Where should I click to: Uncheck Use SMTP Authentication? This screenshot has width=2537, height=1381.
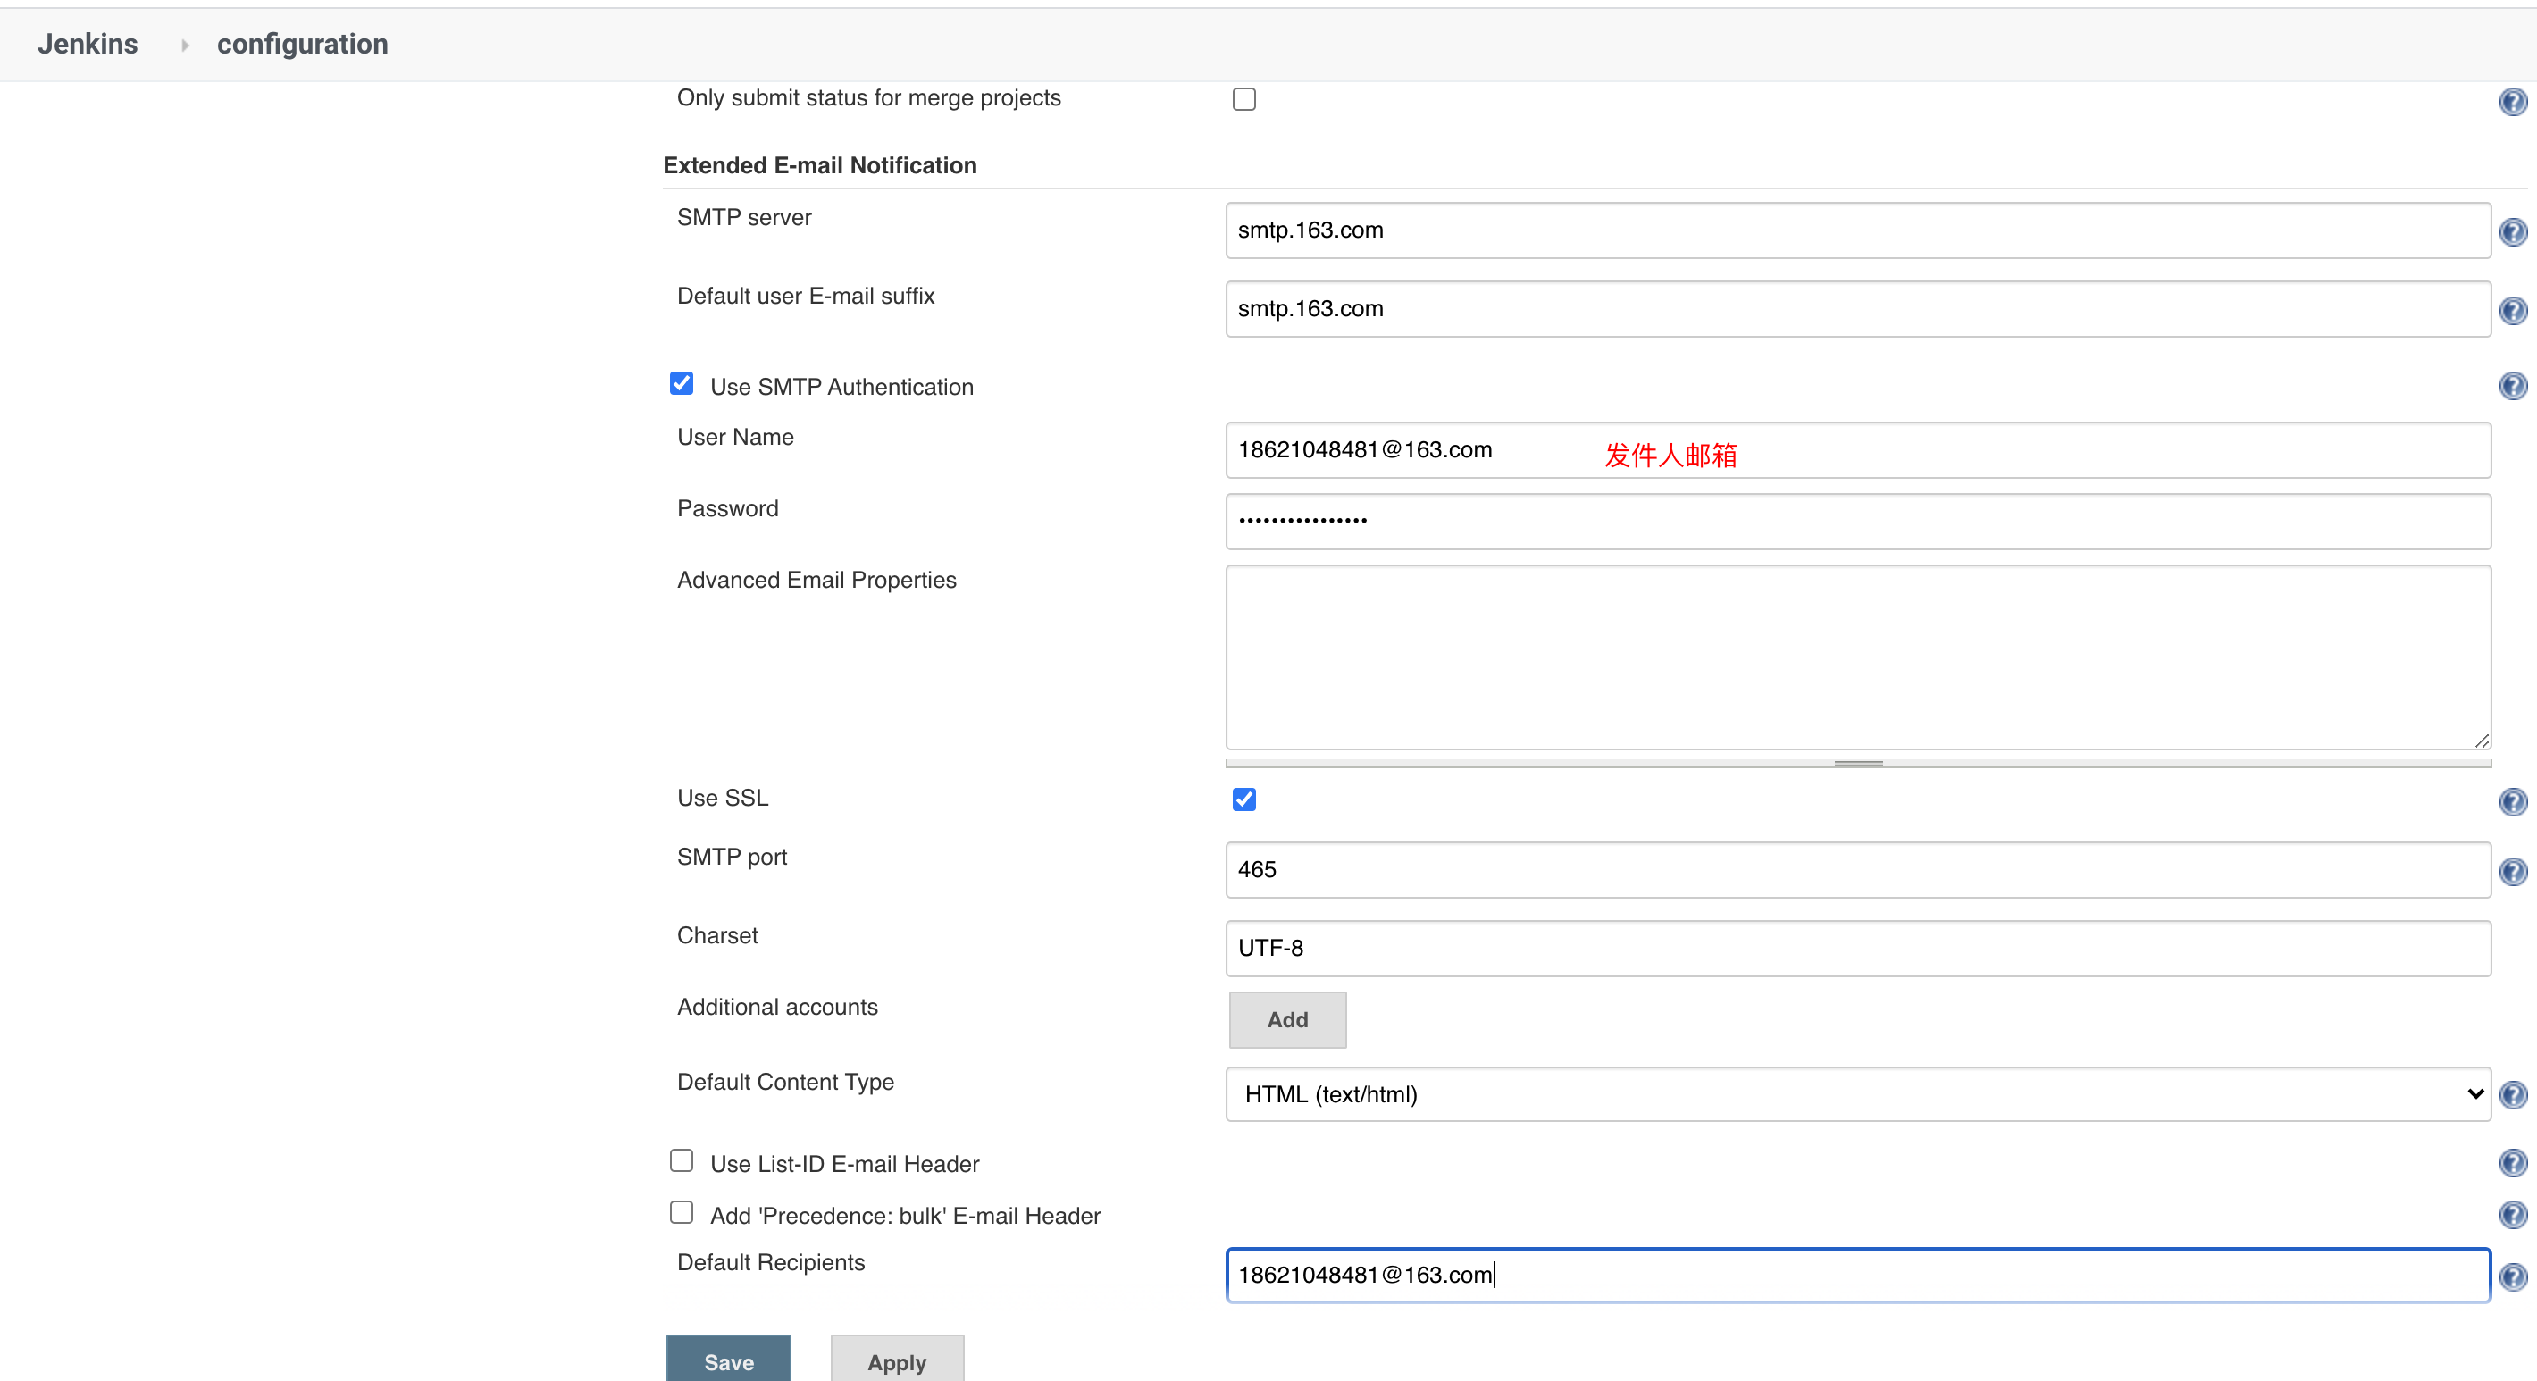682,383
